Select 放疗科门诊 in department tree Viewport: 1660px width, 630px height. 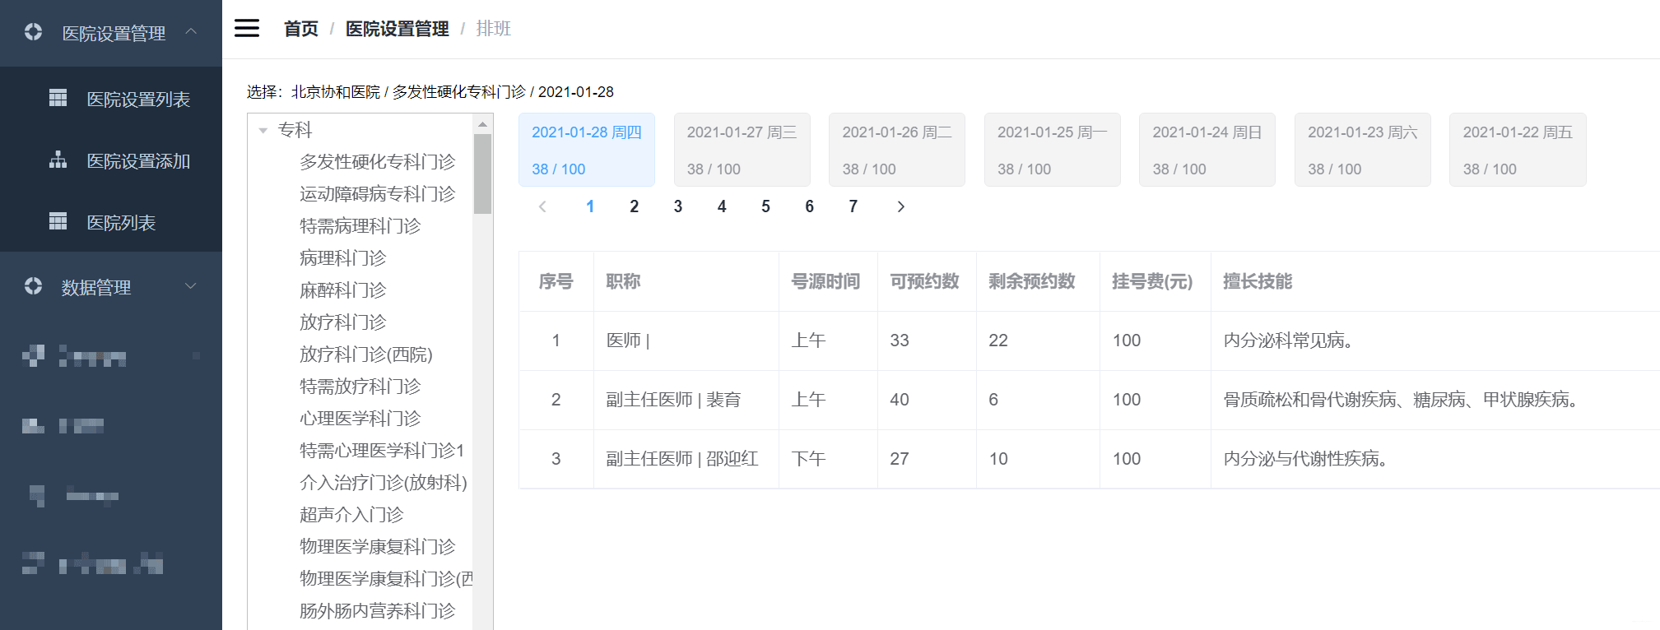342,322
